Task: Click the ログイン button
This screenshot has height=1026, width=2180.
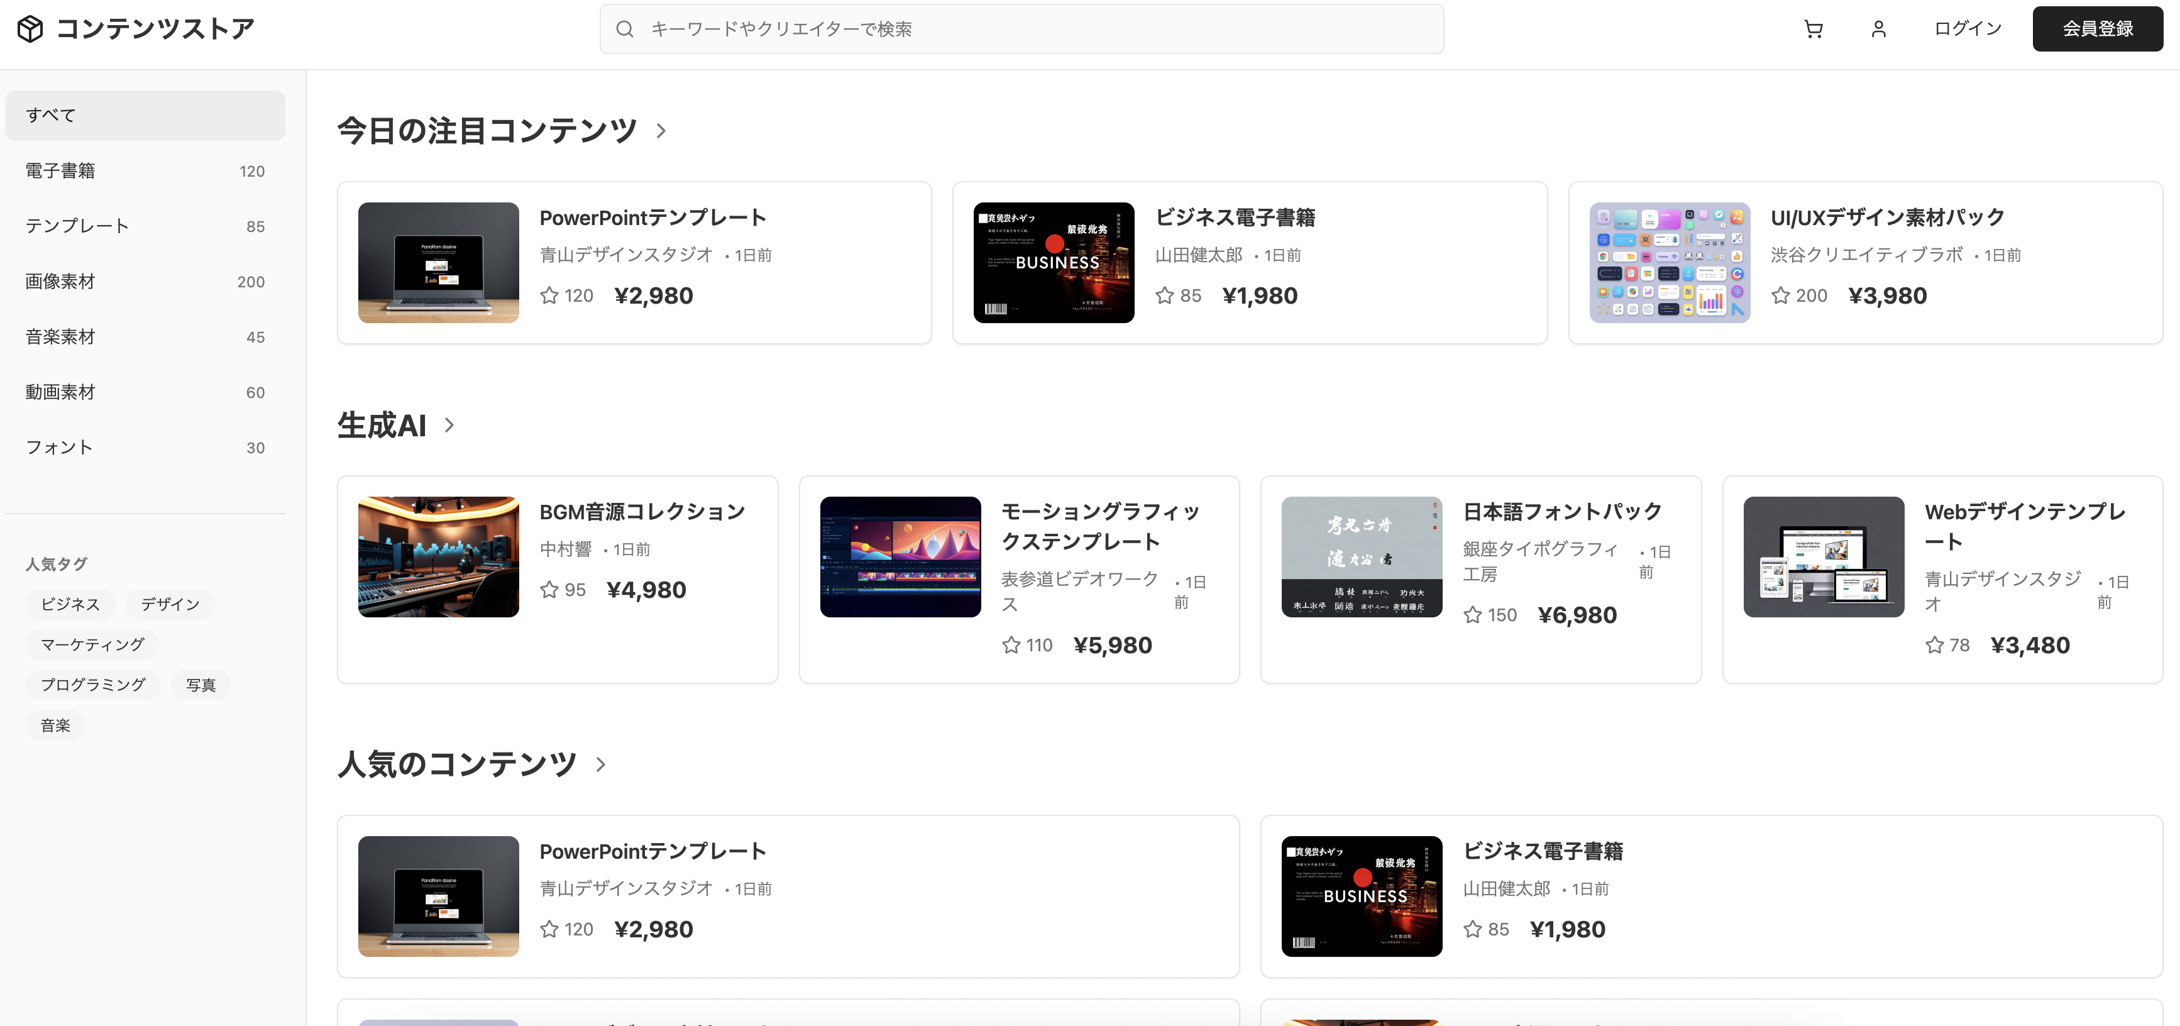Action: tap(1967, 28)
